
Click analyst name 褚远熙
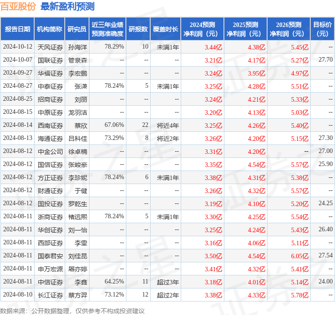(78, 217)
